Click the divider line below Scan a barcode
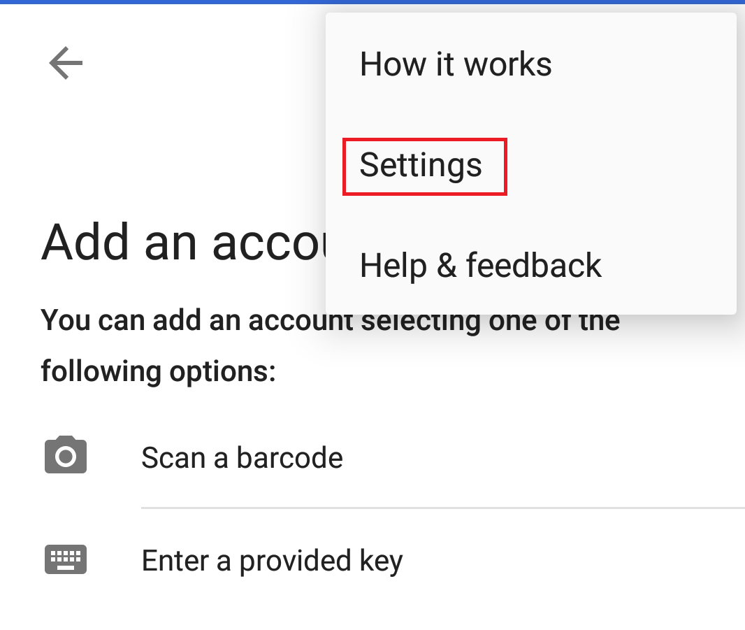Image resolution: width=745 pixels, height=630 pixels. [442, 508]
